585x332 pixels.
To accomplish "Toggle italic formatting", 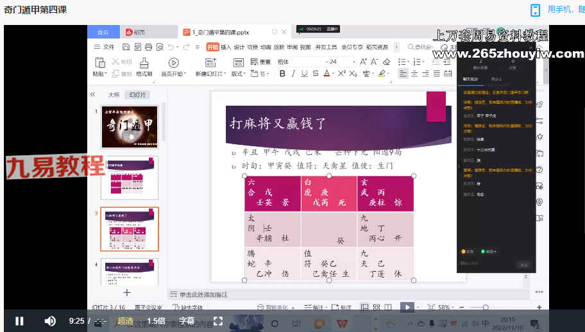I will point(293,74).
